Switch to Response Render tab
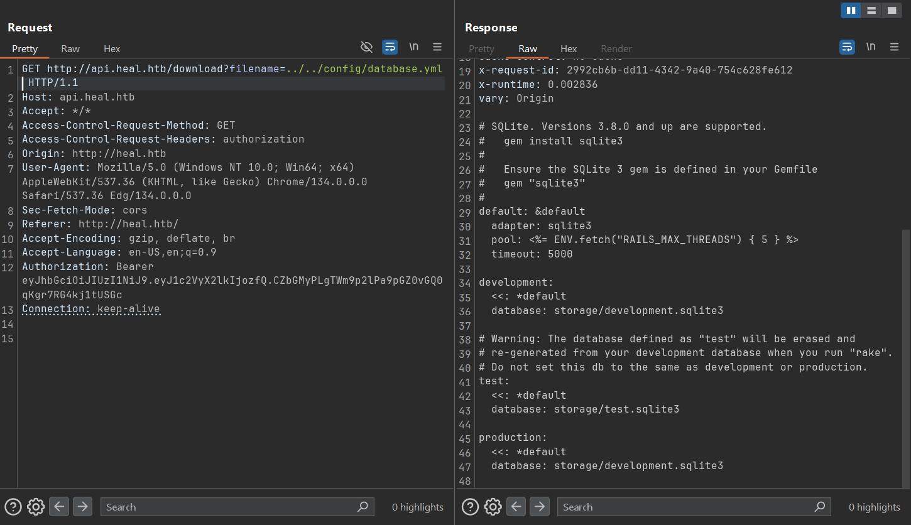The height and width of the screenshot is (525, 911). 616,49
